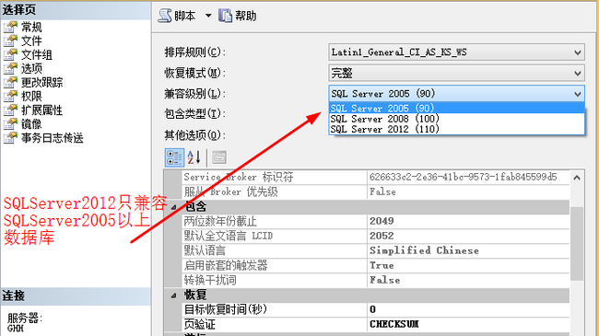Viewport: 599px width, 336px height.
Task: Click the 服从 Broker 优先级 False value
Action: point(382,191)
